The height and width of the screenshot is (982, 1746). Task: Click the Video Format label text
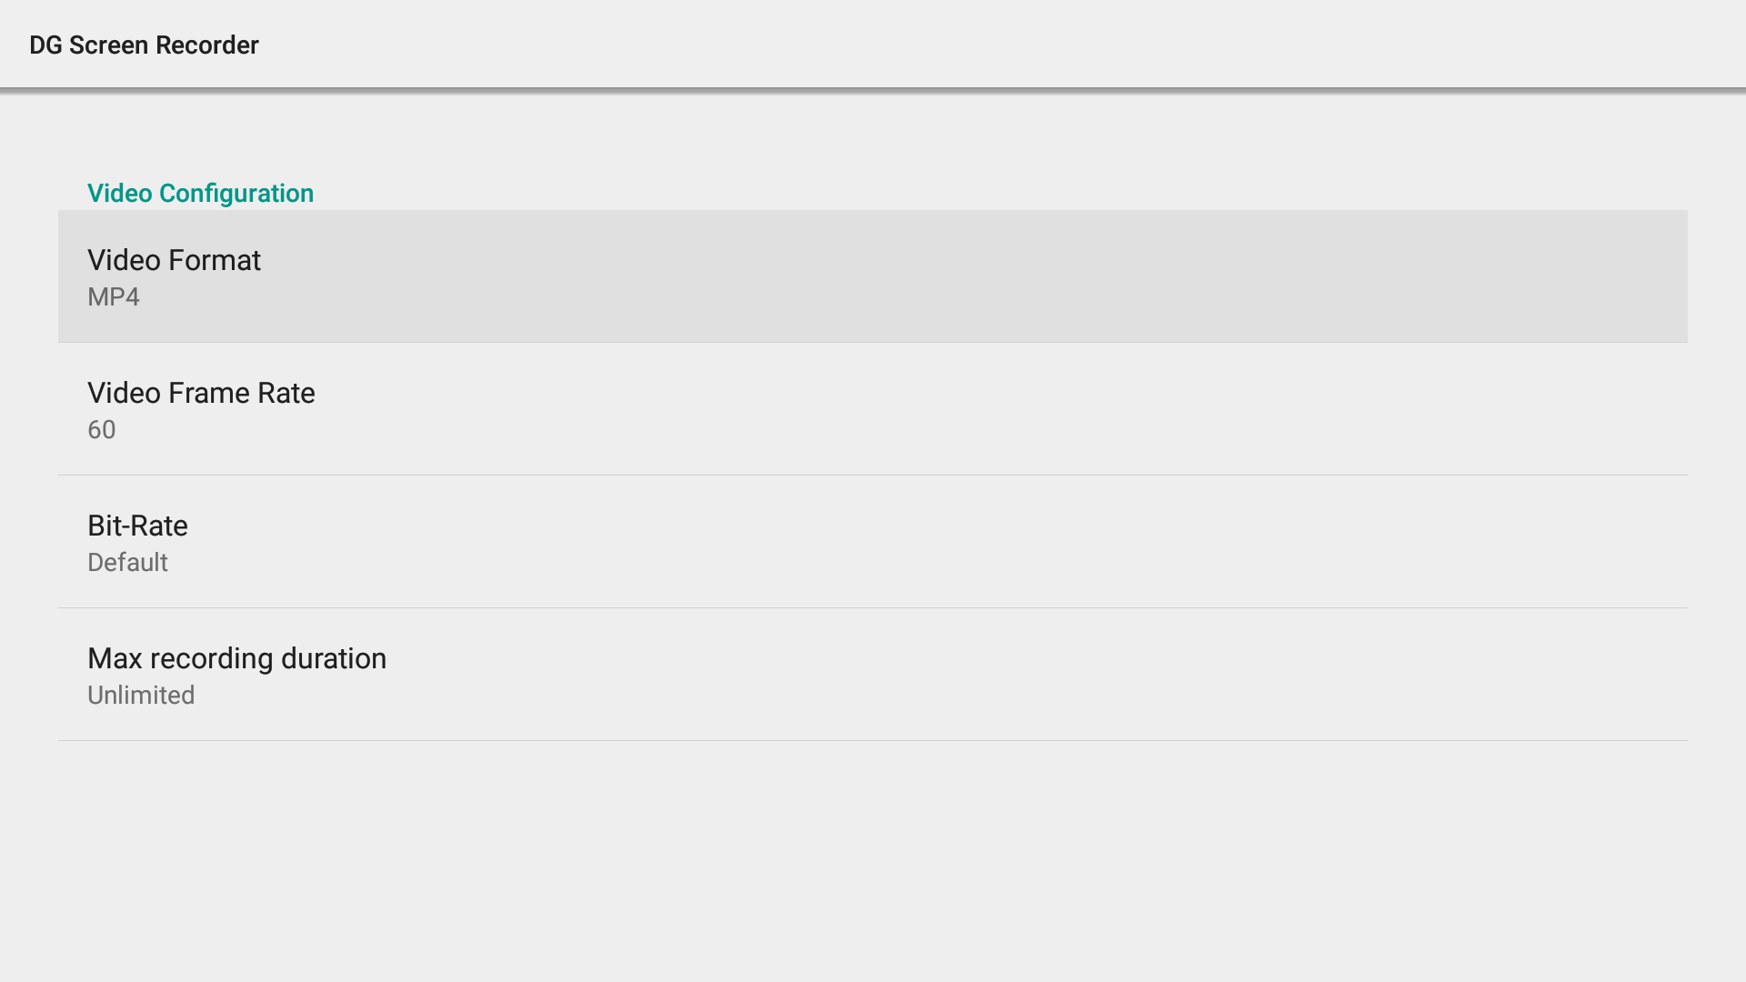pyautogui.click(x=174, y=261)
